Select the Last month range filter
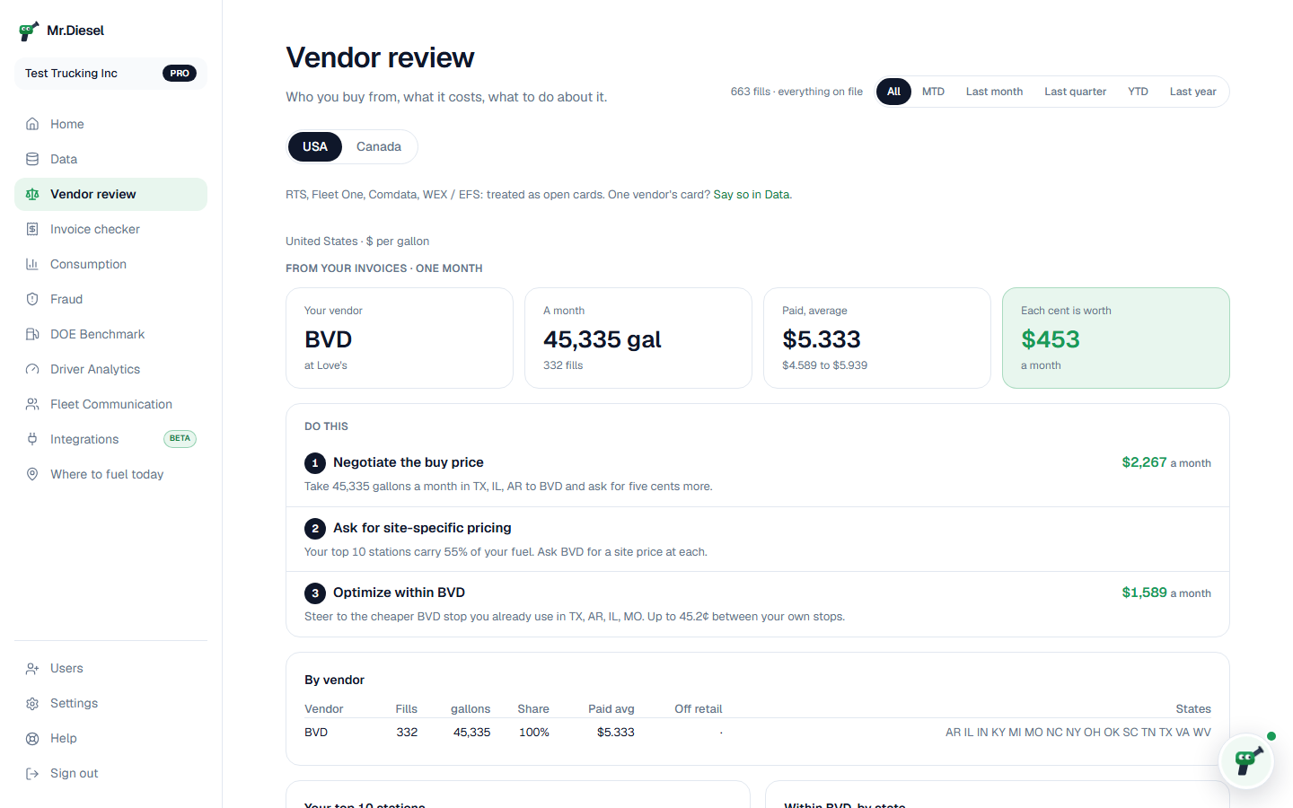1293x808 pixels. point(994,92)
